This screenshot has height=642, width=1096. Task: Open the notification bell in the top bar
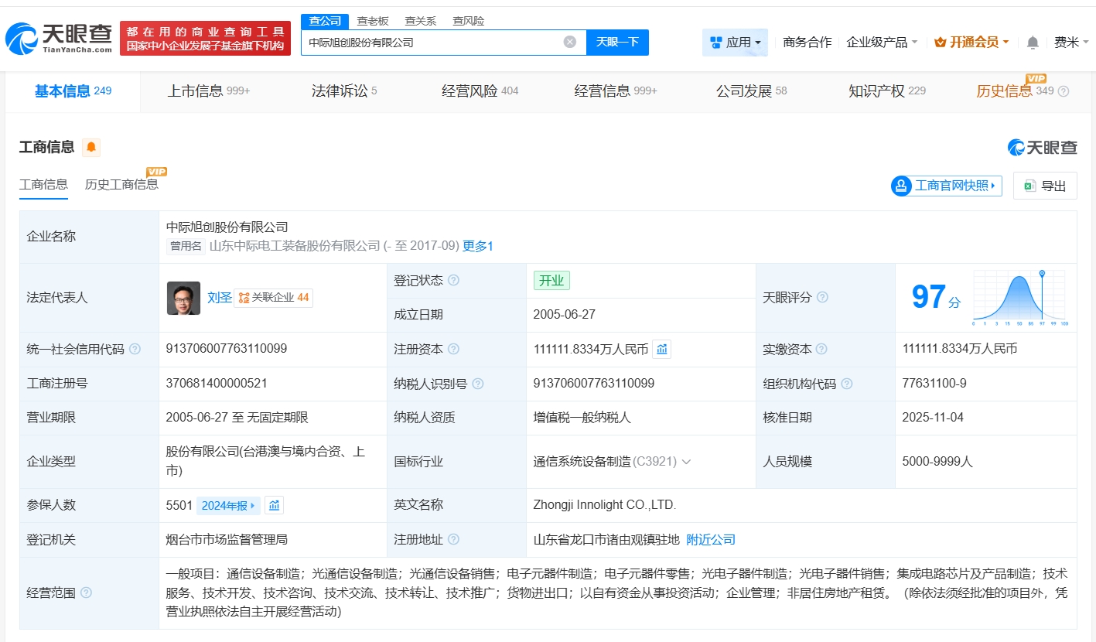pos(1032,43)
